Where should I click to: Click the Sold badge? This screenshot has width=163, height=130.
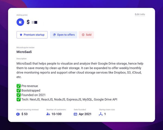coord(86,35)
